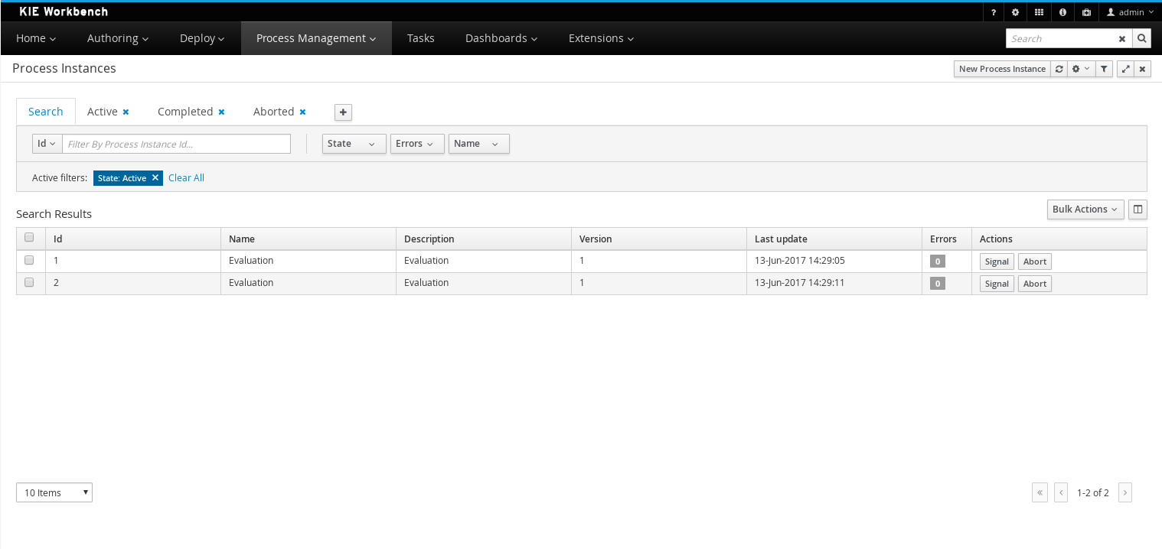Tick the checkbox for process instance 1
This screenshot has height=549, width=1162.
click(29, 260)
